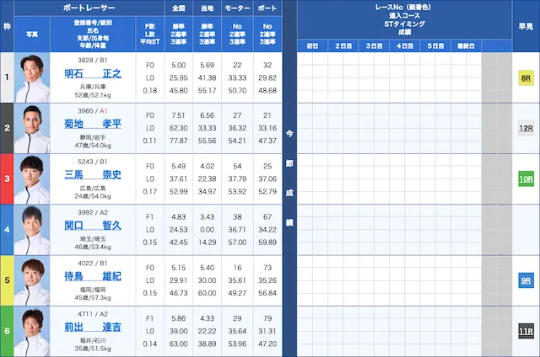Select racer name 関口 智久
This screenshot has width=540, height=357.
tap(93, 226)
